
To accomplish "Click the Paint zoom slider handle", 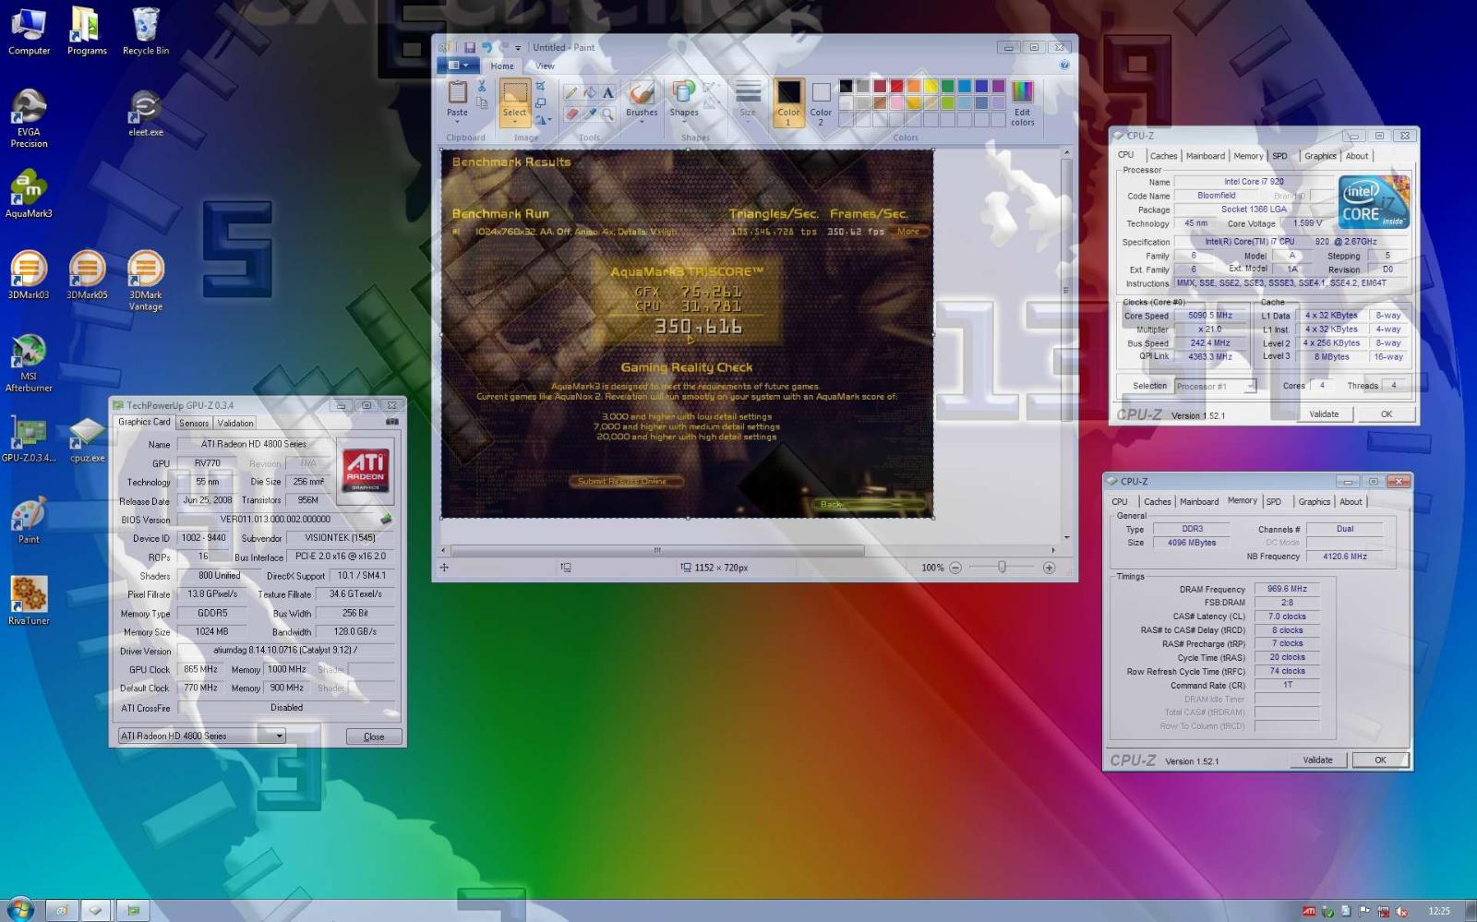I will coord(1002,568).
